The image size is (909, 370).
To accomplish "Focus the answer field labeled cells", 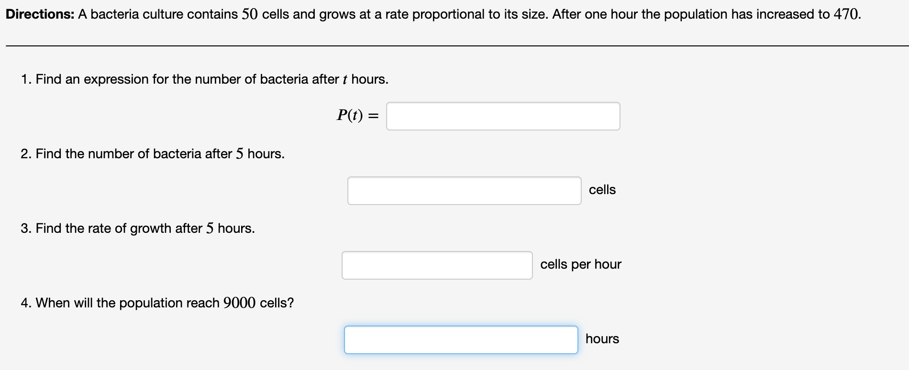I will pyautogui.click(x=465, y=191).
